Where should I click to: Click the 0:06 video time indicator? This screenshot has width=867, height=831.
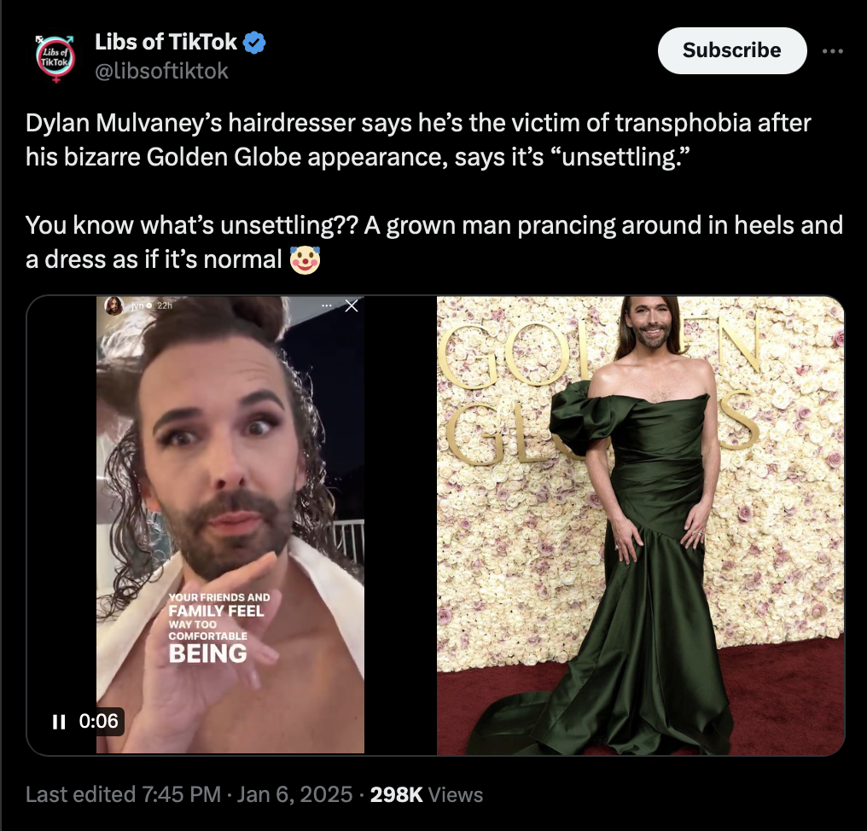coord(98,722)
